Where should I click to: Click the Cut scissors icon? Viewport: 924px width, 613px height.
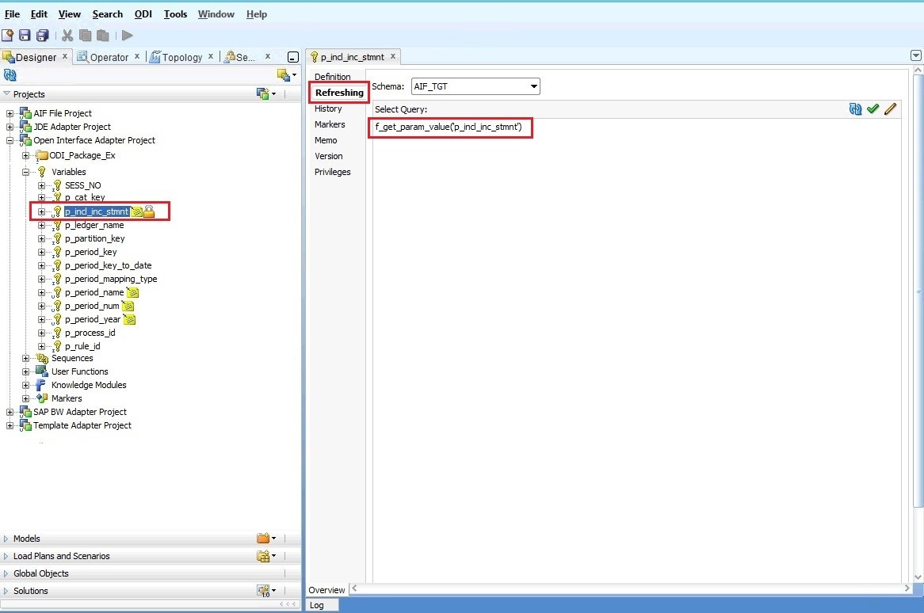[67, 35]
